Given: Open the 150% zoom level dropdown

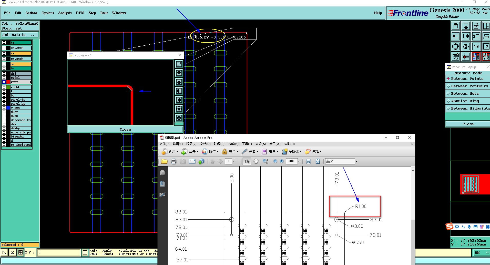Looking at the screenshot, I should pos(299,161).
